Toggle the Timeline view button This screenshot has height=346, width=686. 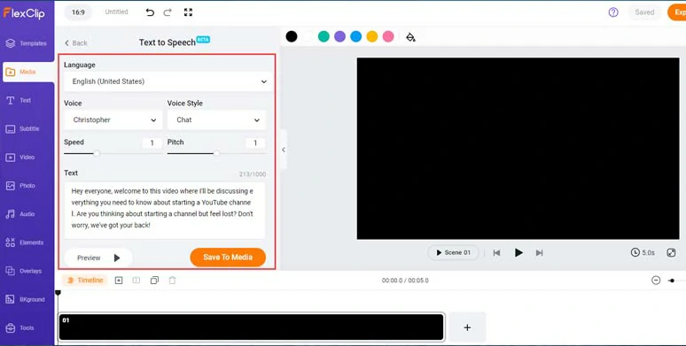pos(85,281)
